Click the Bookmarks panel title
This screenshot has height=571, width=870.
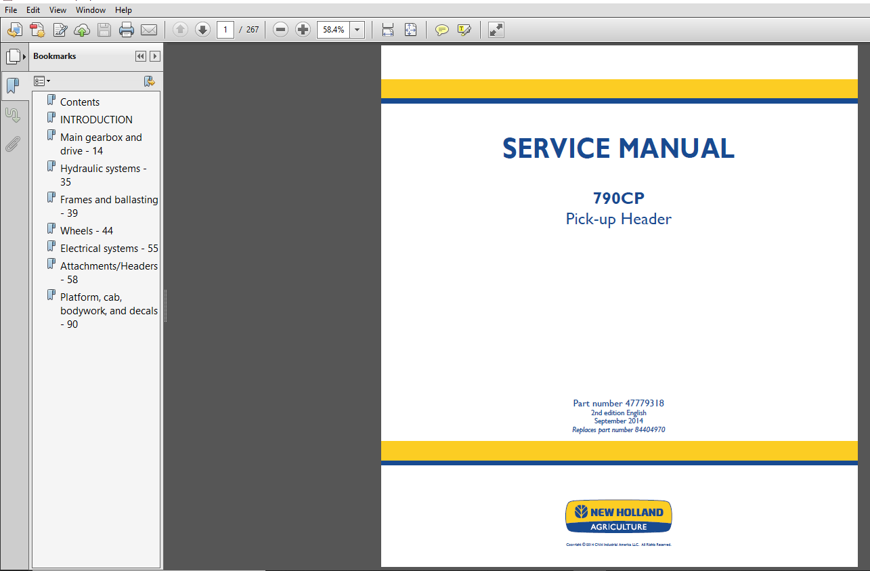tap(55, 56)
